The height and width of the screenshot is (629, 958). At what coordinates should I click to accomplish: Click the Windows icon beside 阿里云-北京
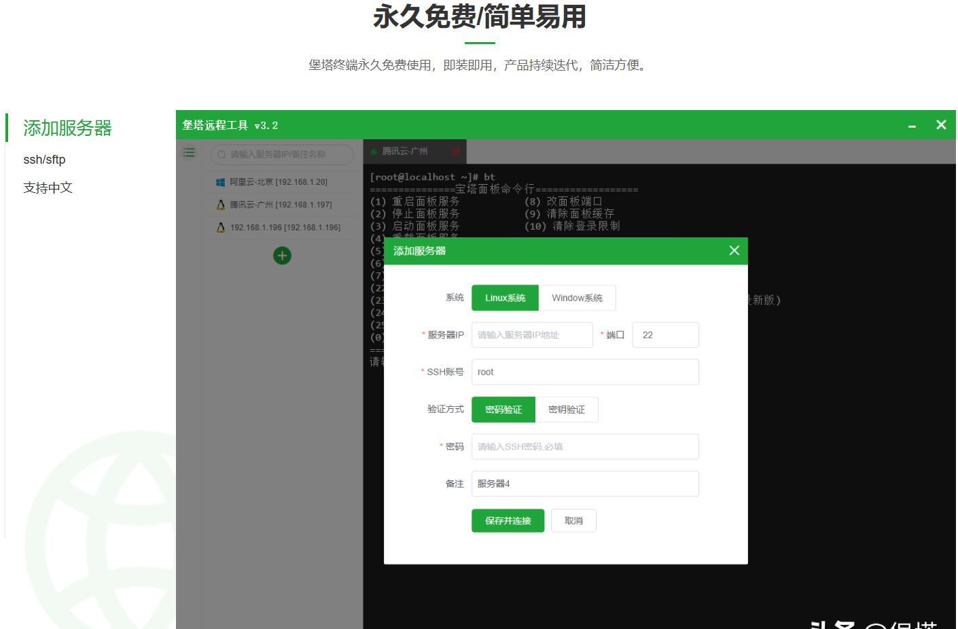pyautogui.click(x=220, y=182)
